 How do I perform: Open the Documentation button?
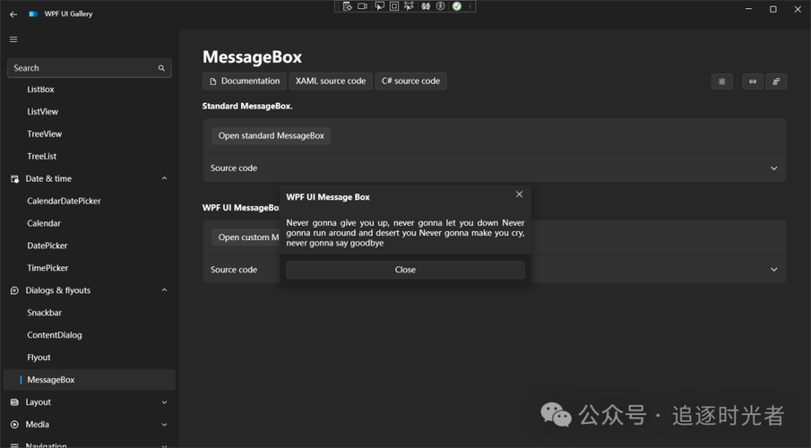click(x=244, y=82)
